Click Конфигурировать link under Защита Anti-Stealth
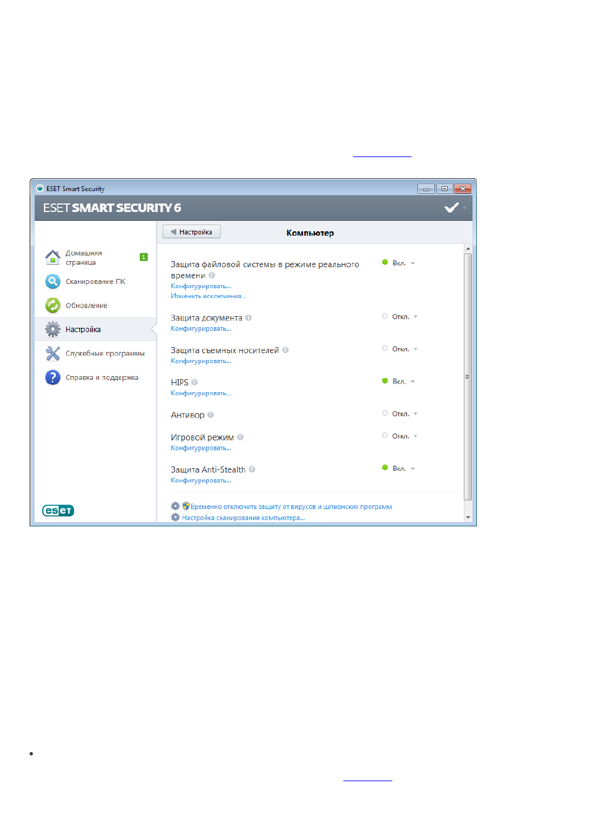 [201, 481]
